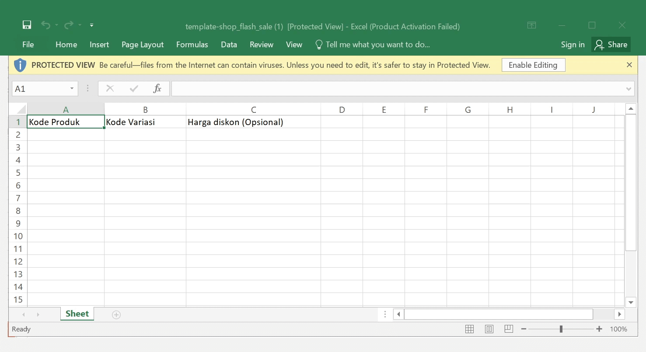The width and height of the screenshot is (646, 352).
Task: Open the Ribbon Display Options icon
Action: tap(531, 25)
